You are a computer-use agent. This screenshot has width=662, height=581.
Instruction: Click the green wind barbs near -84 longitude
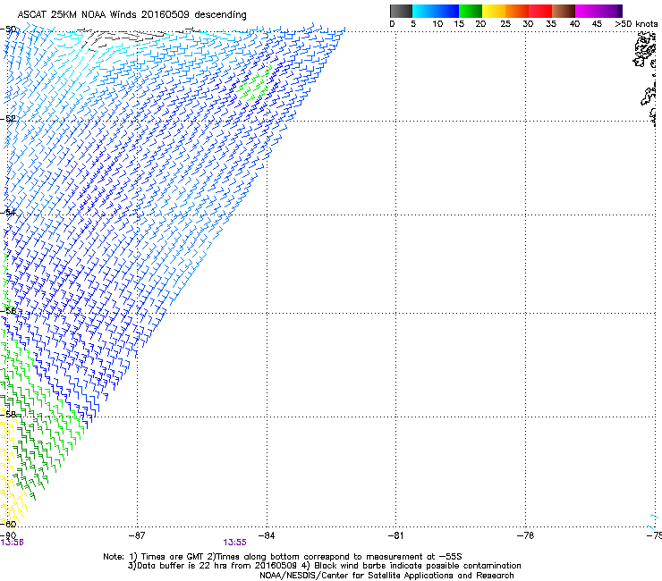(x=255, y=83)
